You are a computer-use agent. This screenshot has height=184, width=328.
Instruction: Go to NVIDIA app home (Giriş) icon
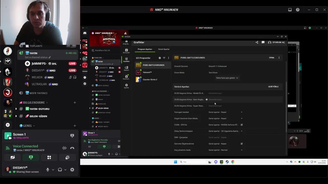(126, 42)
